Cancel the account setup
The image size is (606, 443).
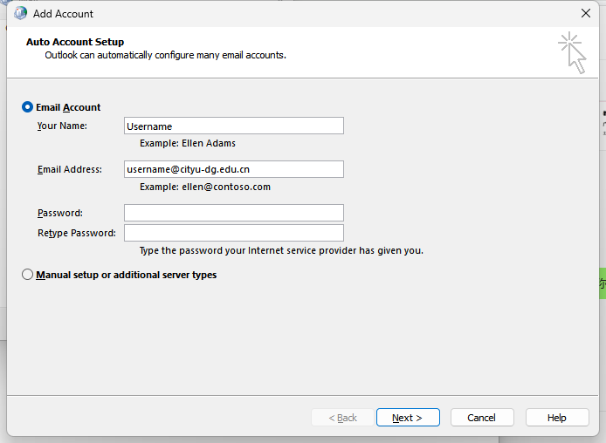point(482,418)
